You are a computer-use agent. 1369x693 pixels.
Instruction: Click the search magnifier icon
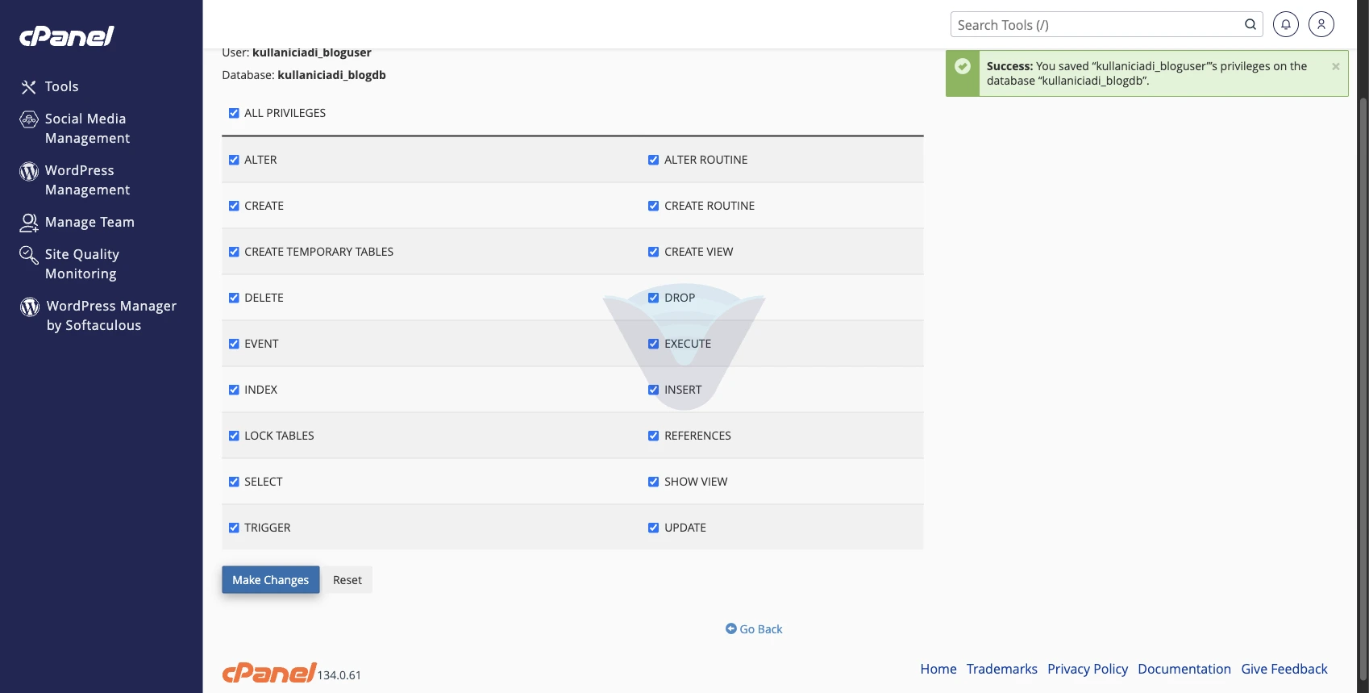[1250, 24]
